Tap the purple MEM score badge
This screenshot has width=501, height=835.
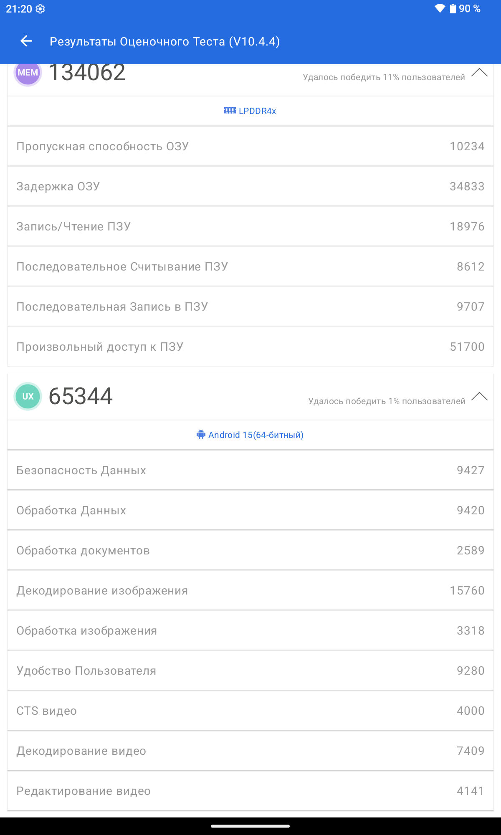[x=28, y=73]
